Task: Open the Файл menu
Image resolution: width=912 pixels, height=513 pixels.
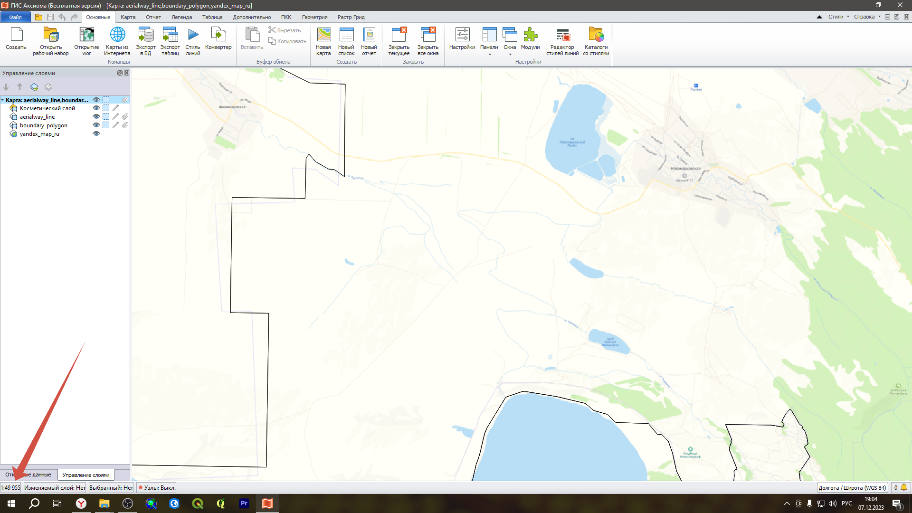Action: pyautogui.click(x=15, y=17)
